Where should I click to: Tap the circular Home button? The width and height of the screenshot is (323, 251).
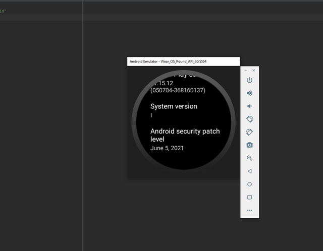(x=249, y=184)
